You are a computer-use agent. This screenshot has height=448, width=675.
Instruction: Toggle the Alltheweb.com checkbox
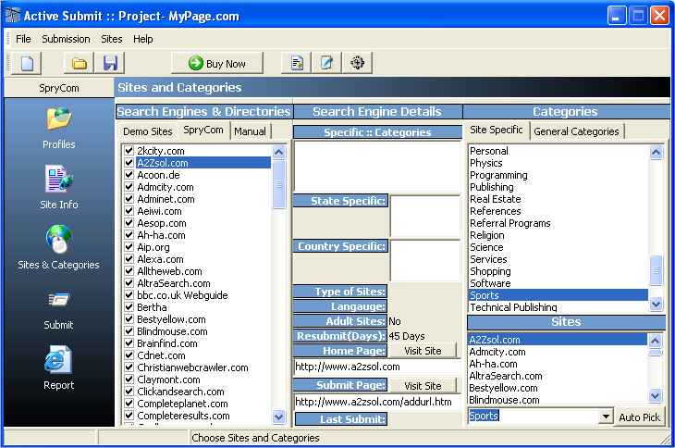click(129, 271)
